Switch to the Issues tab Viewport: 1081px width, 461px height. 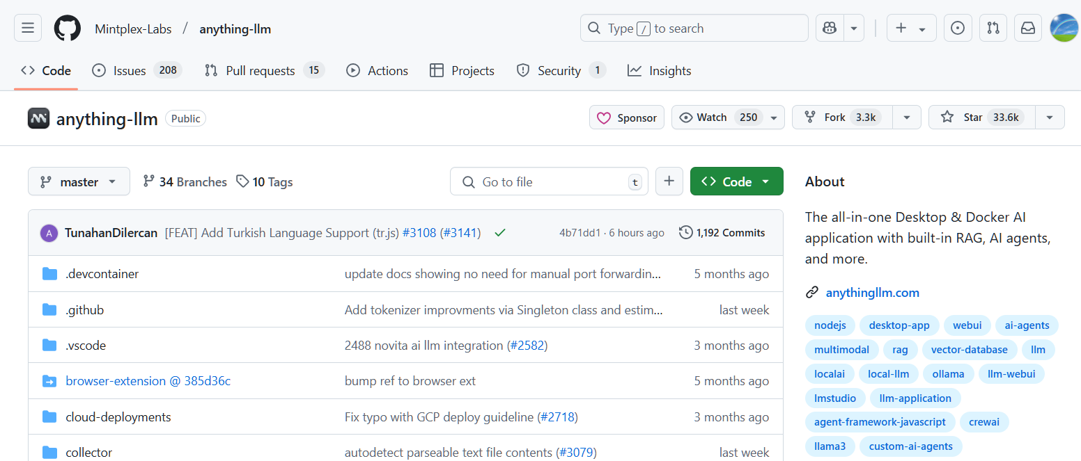coord(137,70)
